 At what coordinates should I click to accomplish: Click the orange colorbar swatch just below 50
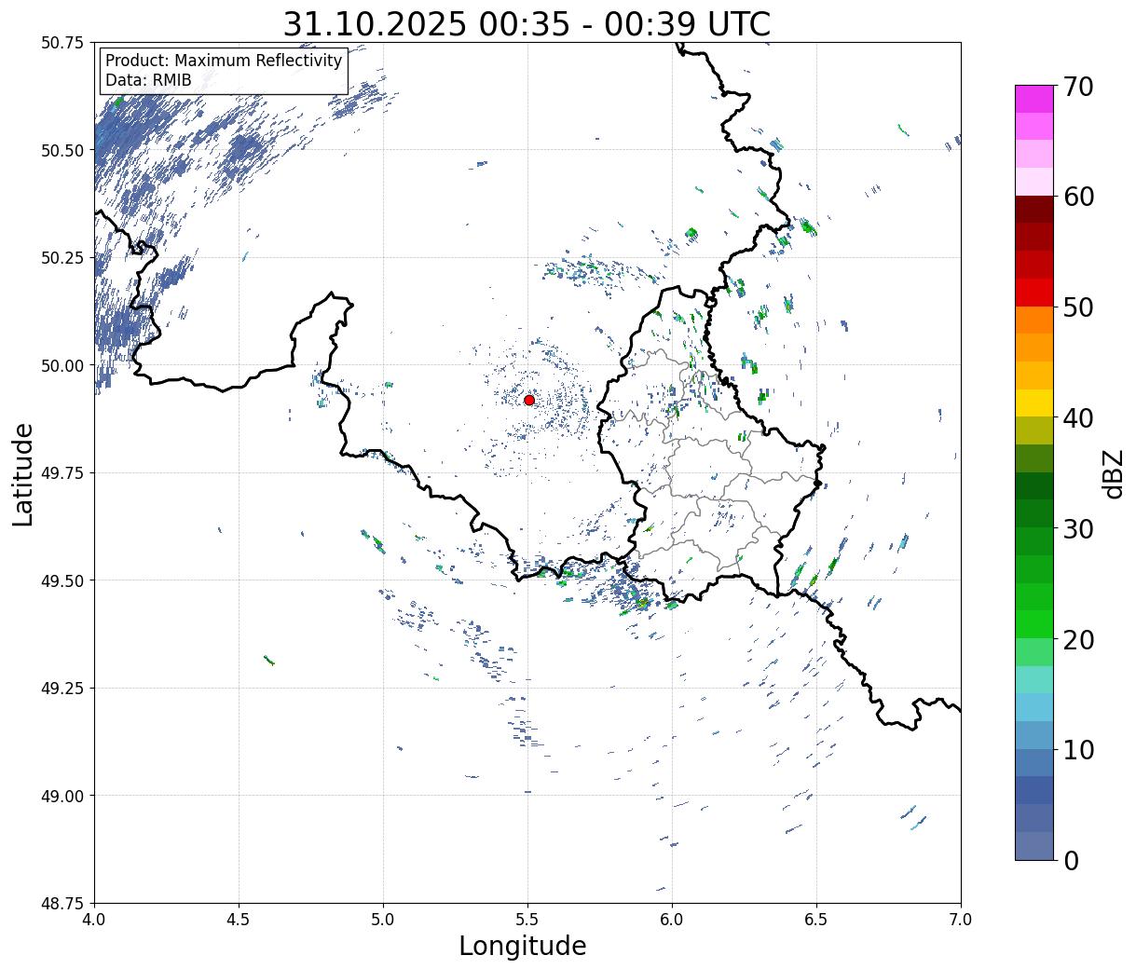[1034, 320]
